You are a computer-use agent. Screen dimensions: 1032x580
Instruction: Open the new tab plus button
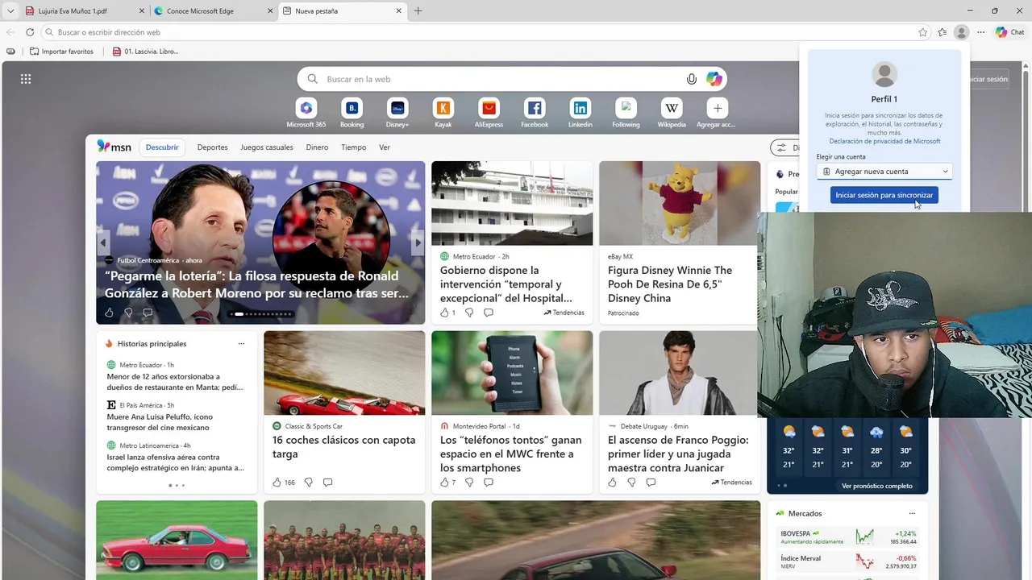point(418,11)
